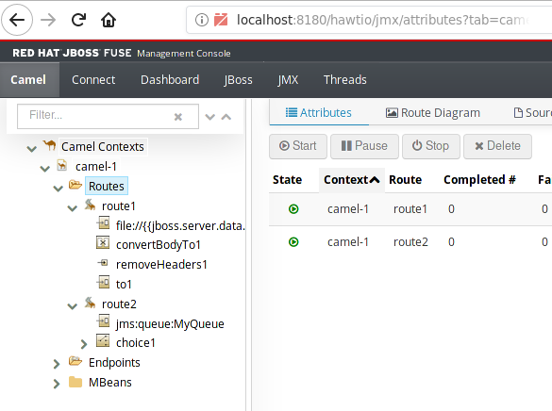Sort the table by Context column
This screenshot has width=552, height=411.
352,180
